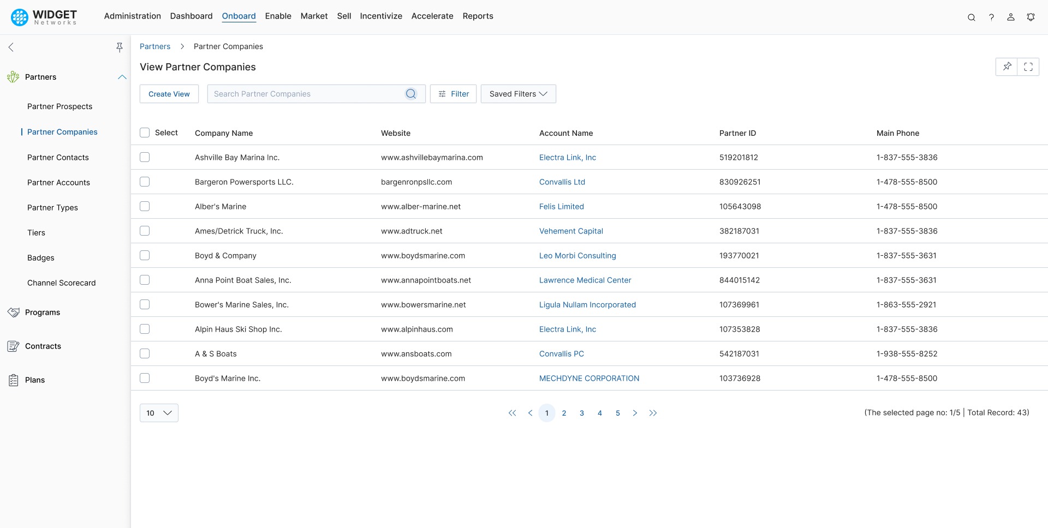Image resolution: width=1048 pixels, height=528 pixels.
Task: Focus the Search Partner Companies field
Action: pos(306,94)
